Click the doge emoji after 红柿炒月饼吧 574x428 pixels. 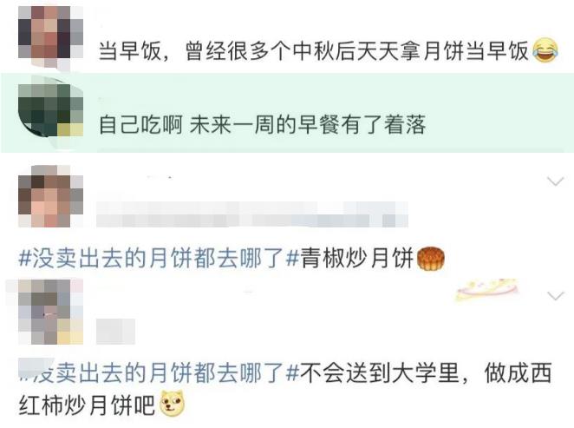point(172,404)
